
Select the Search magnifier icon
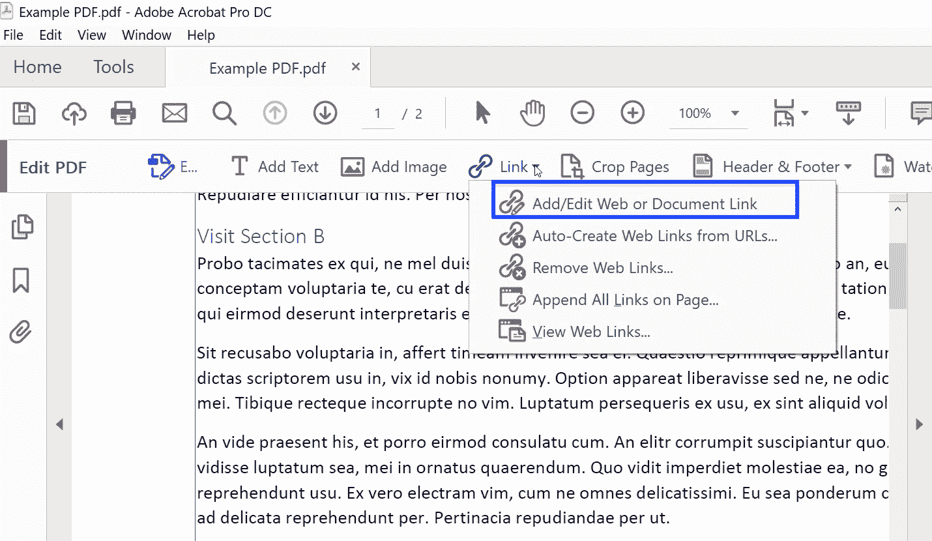[x=224, y=113]
